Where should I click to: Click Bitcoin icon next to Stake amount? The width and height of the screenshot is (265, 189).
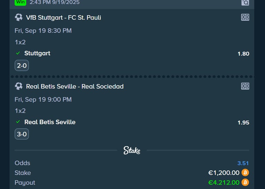point(245,173)
